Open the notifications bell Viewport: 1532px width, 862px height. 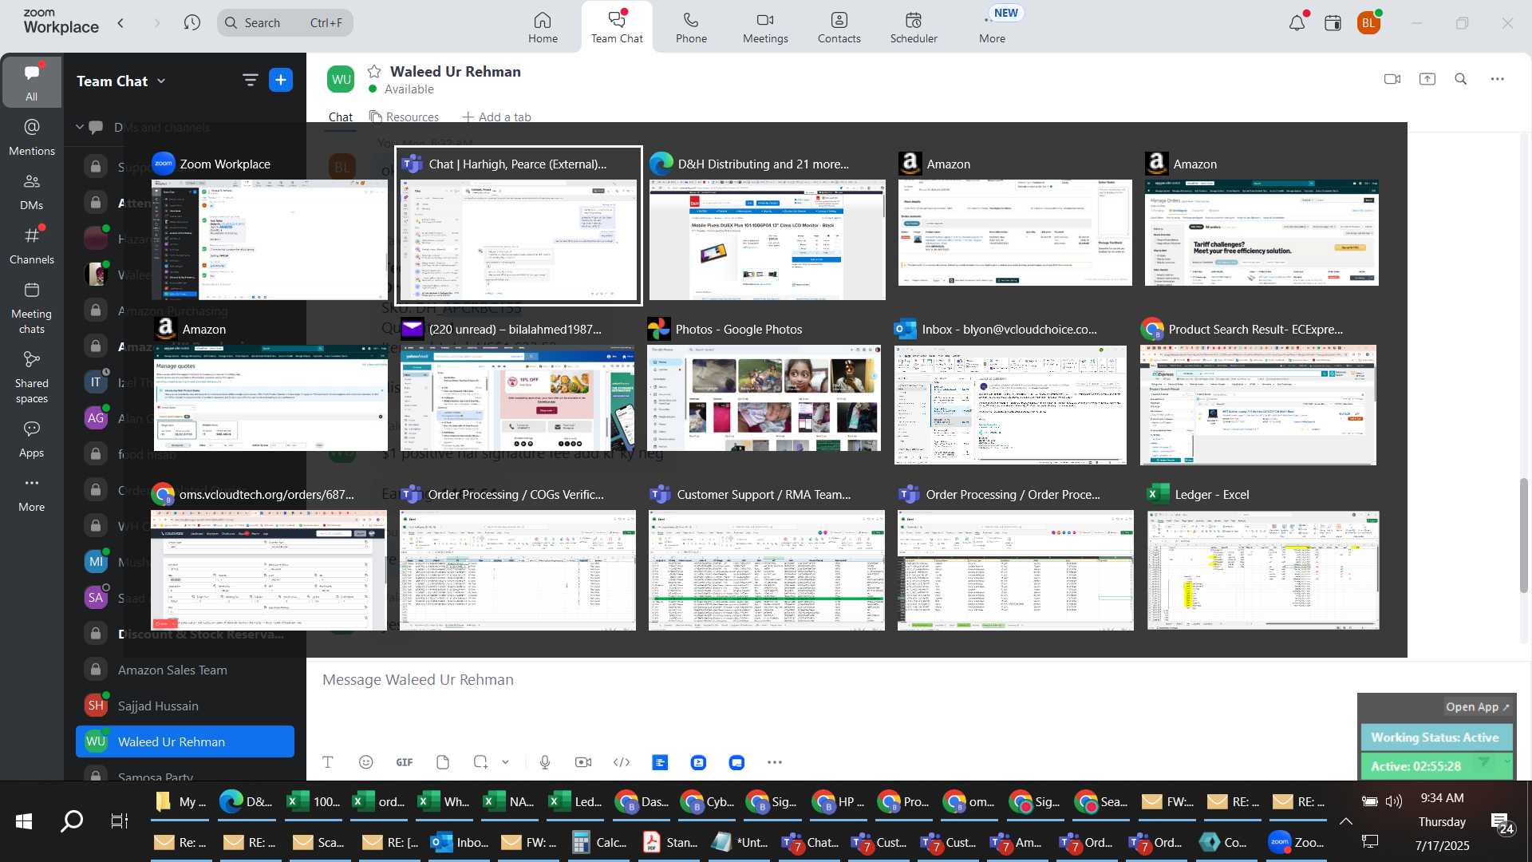[1297, 23]
